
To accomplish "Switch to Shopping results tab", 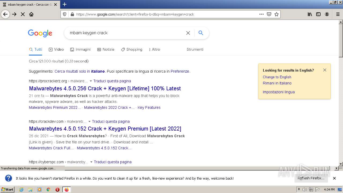I will pos(132,49).
